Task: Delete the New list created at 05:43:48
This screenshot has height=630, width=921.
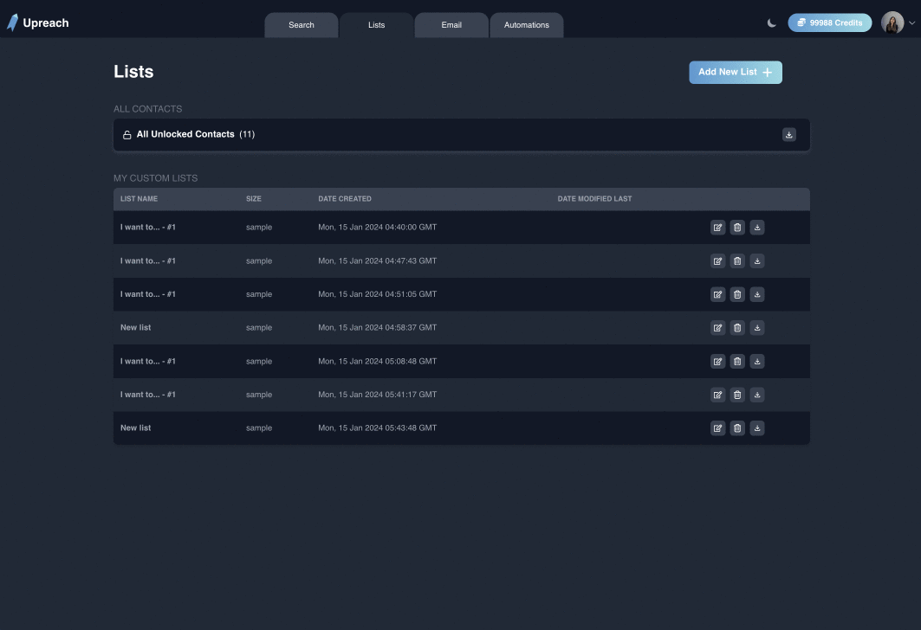Action: tap(737, 428)
